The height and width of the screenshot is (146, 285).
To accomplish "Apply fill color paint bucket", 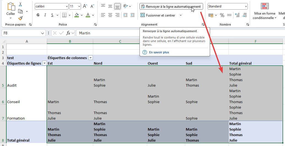I will click(77, 15).
